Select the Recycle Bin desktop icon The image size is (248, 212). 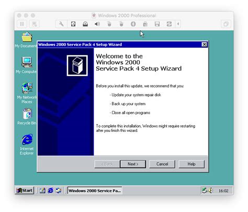27,117
